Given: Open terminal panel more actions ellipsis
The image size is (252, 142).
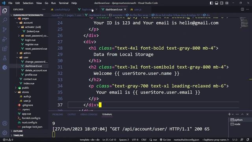Looking at the screenshot, I should click(237, 114).
